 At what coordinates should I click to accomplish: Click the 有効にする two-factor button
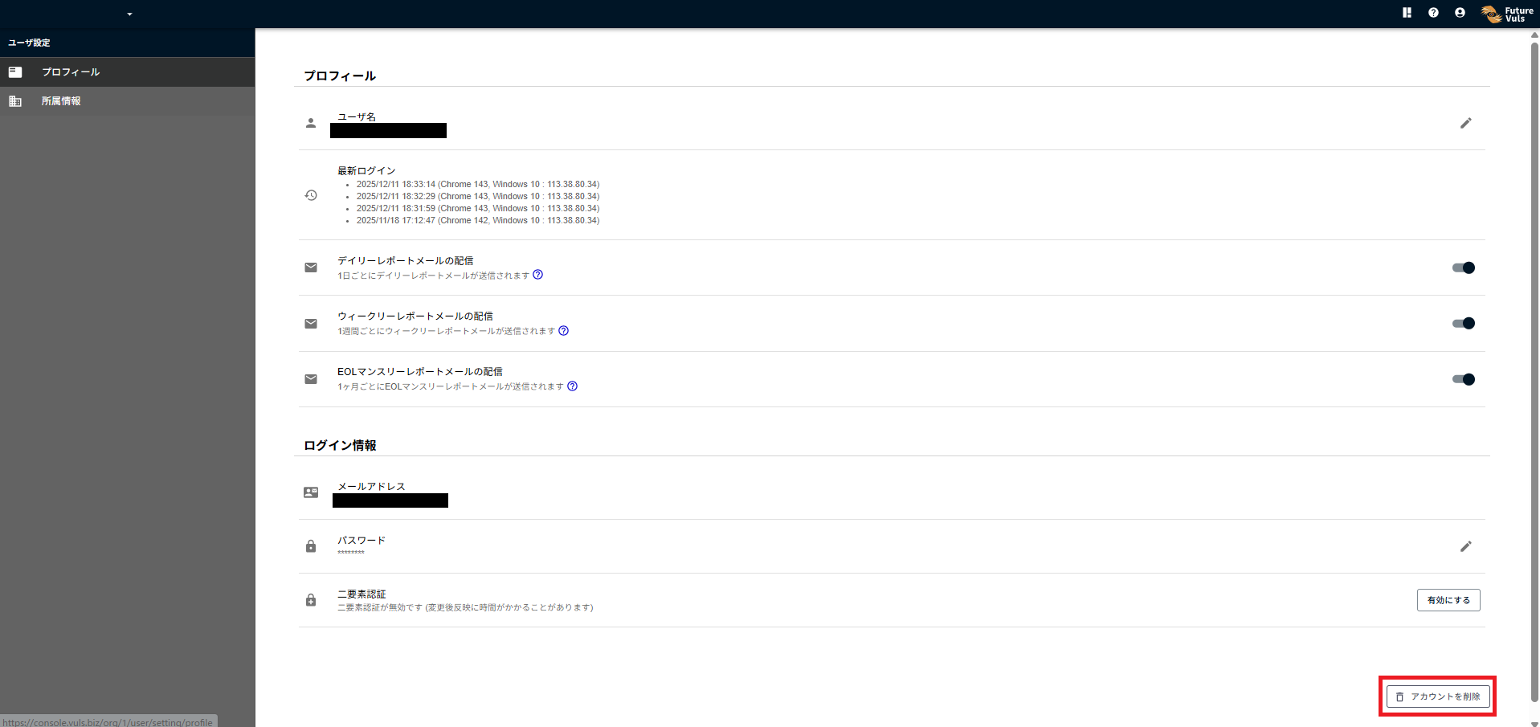(1448, 600)
